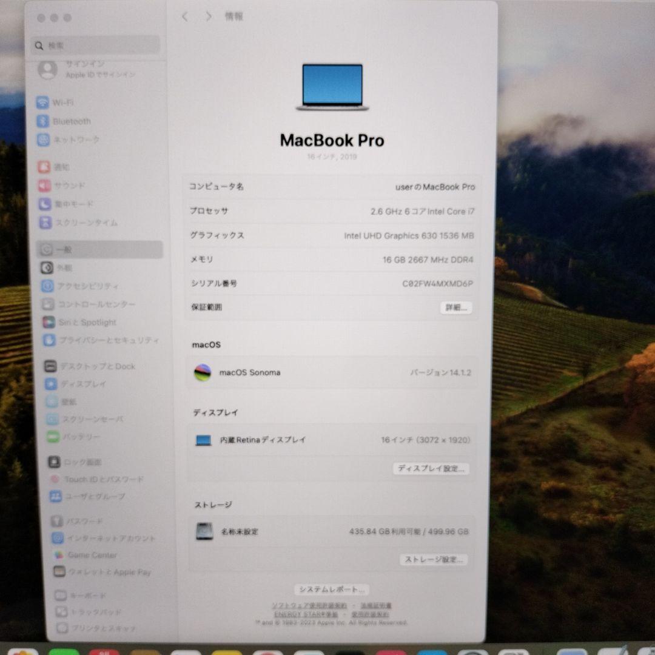
Task: Open デスクトップとDock settings
Action: [86, 366]
